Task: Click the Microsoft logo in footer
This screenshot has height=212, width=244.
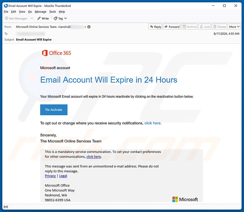Action: tap(185, 199)
